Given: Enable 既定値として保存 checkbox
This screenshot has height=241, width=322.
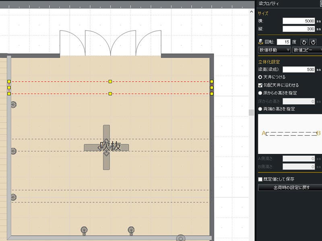Looking at the screenshot, I should tap(260, 179).
